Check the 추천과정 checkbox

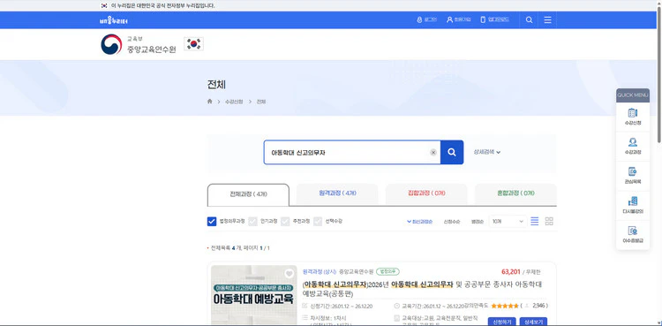(285, 221)
